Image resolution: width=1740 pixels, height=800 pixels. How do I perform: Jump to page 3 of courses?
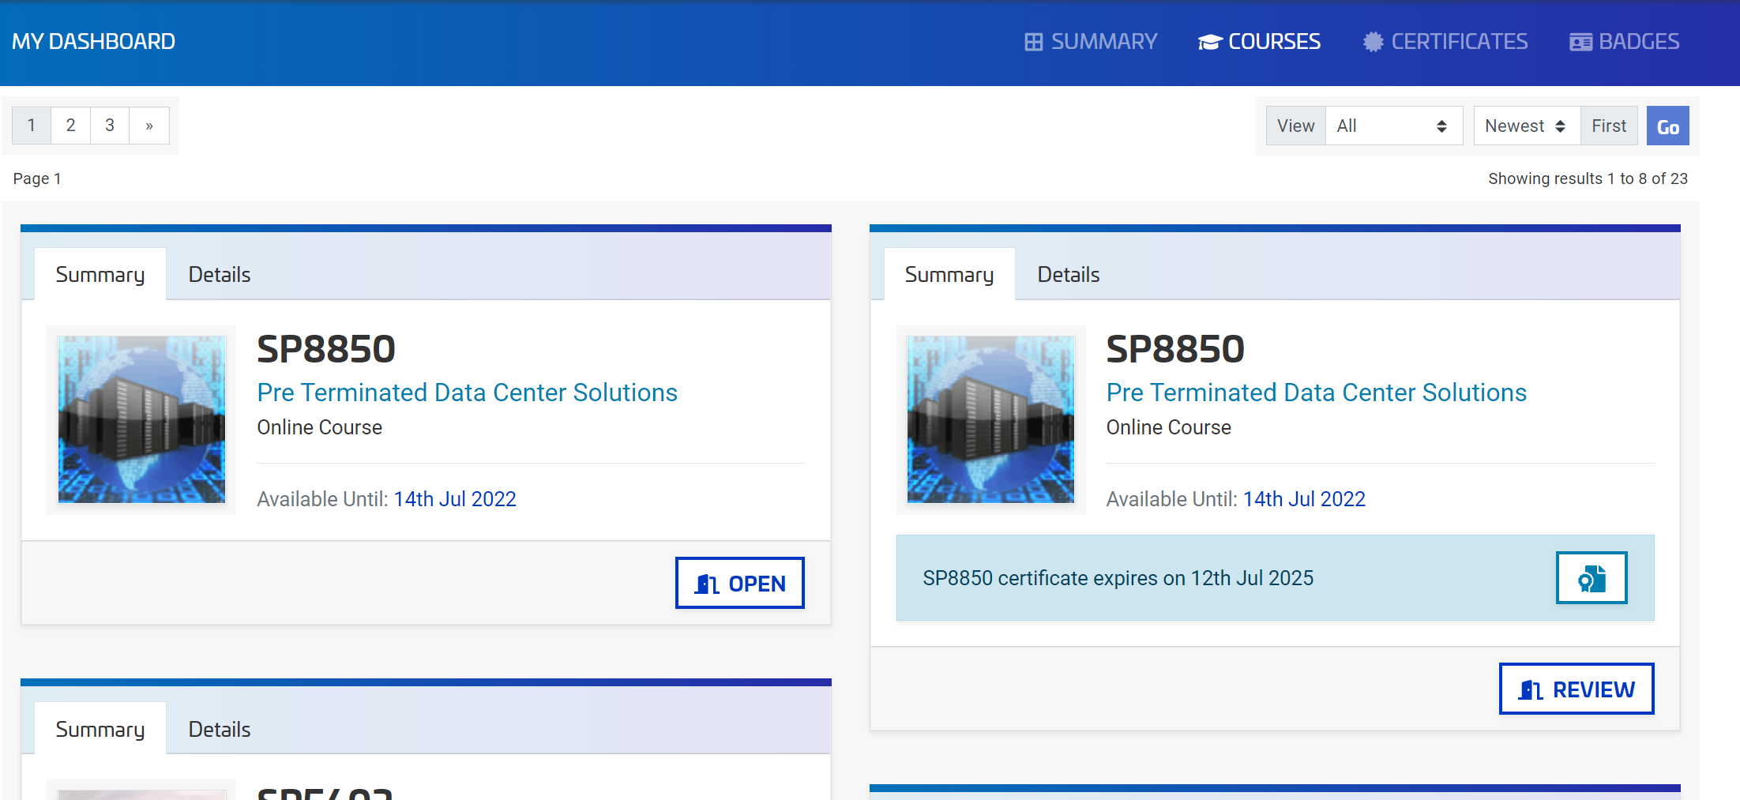tap(110, 126)
